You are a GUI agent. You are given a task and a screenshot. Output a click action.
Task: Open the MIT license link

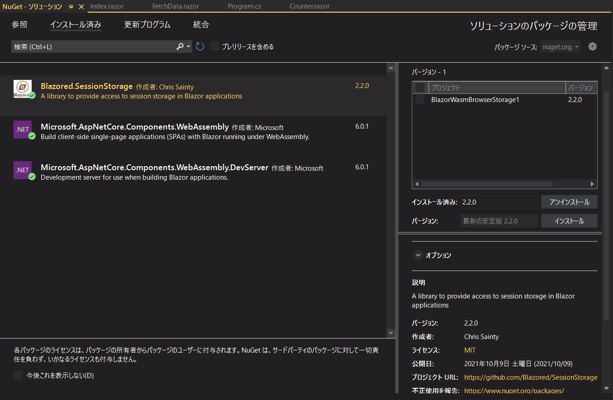pos(470,350)
